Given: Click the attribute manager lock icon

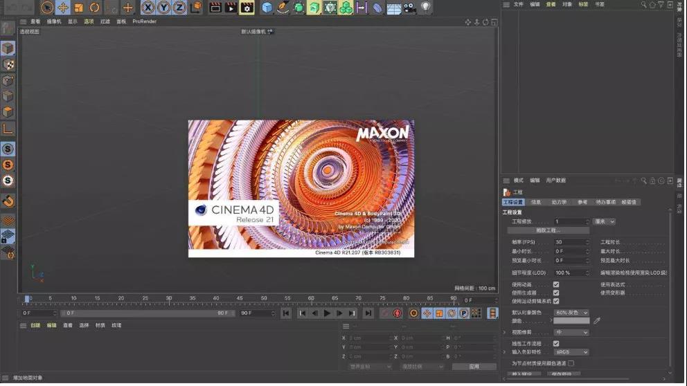Looking at the screenshot, I should tap(652, 181).
